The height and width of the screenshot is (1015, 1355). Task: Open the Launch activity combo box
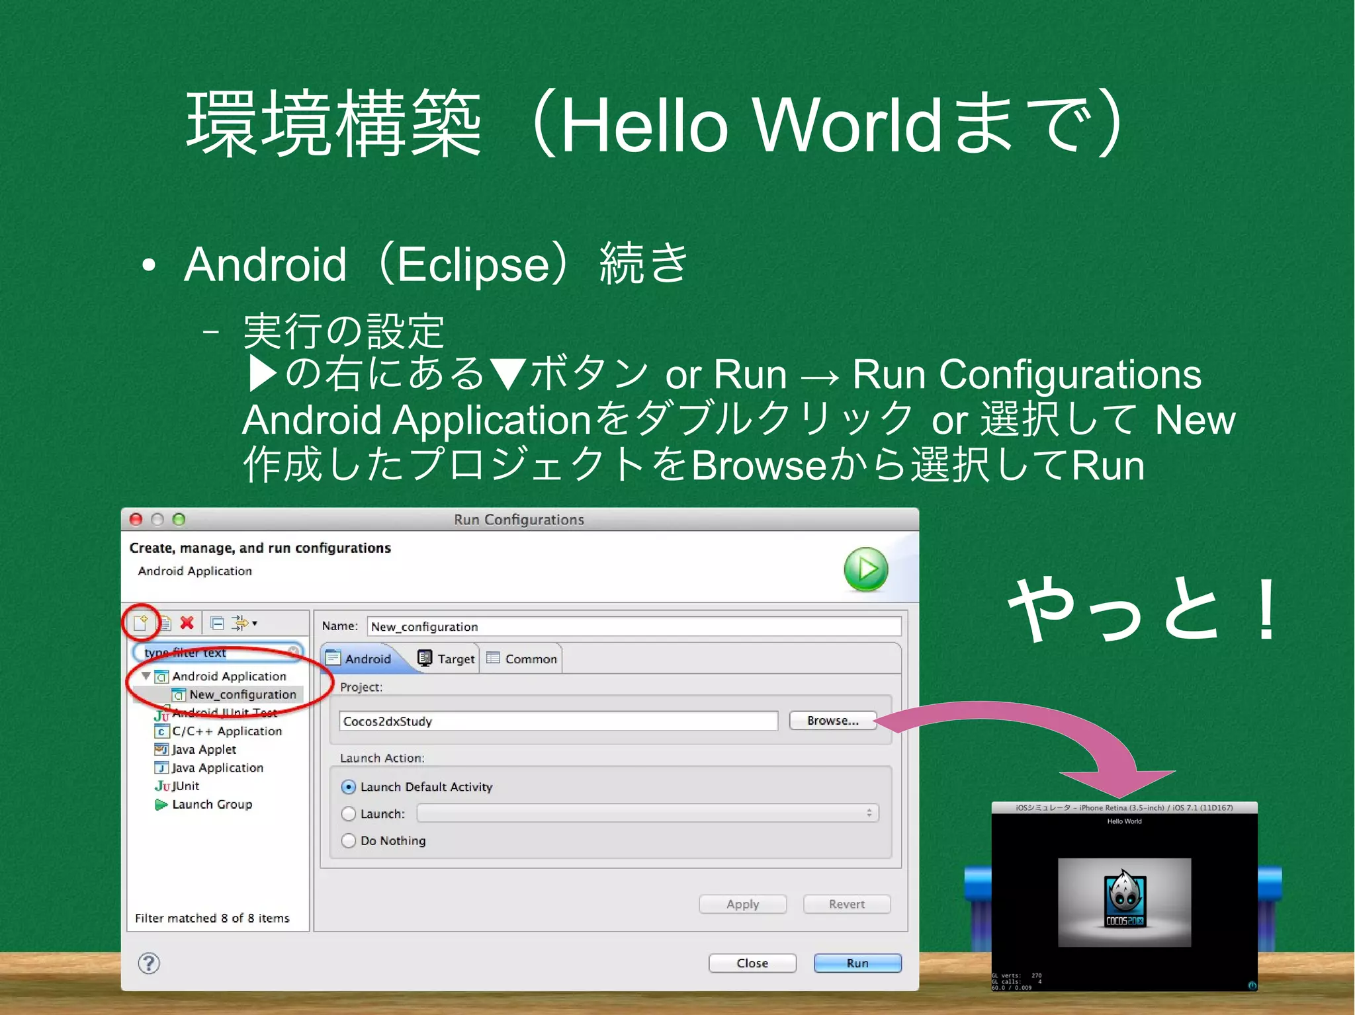648,813
